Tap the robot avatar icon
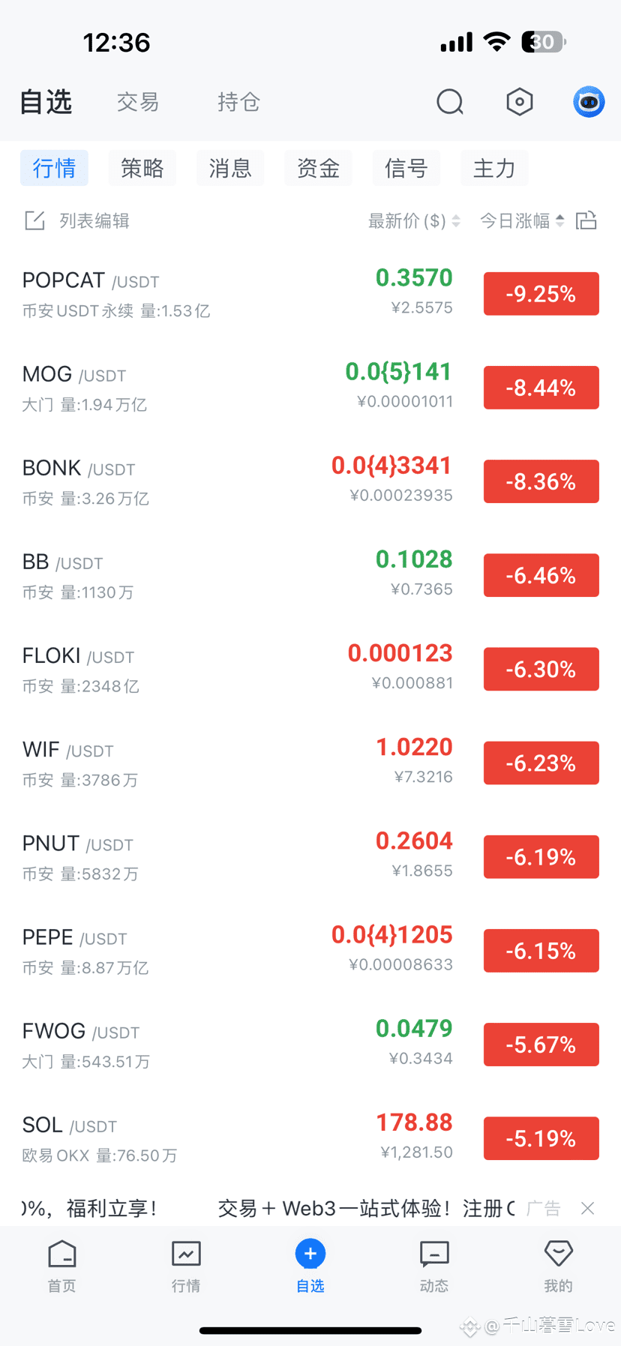Screen dimensions: 621x1346 click(x=589, y=102)
